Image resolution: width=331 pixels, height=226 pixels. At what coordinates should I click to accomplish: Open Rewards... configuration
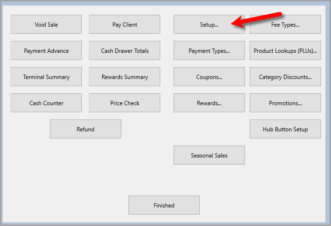tap(209, 103)
